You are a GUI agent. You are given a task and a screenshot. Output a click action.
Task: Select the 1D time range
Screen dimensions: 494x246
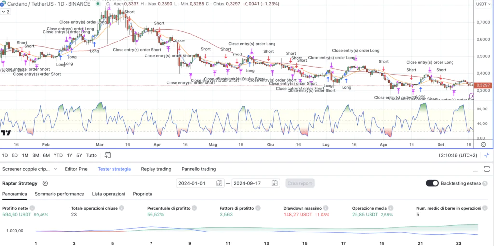5,155
